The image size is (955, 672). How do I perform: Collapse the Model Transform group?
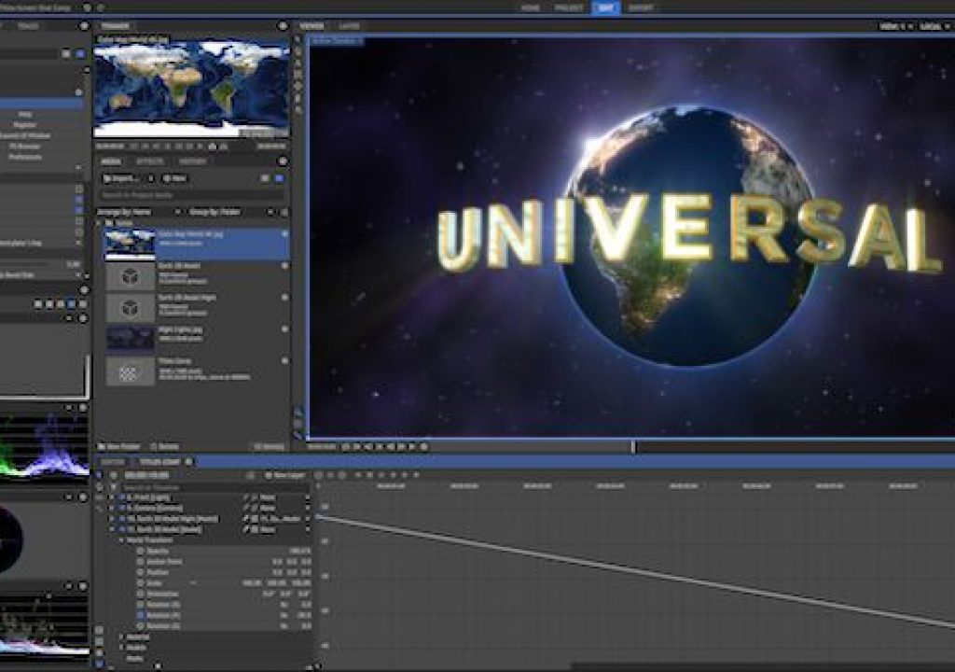coord(121,540)
